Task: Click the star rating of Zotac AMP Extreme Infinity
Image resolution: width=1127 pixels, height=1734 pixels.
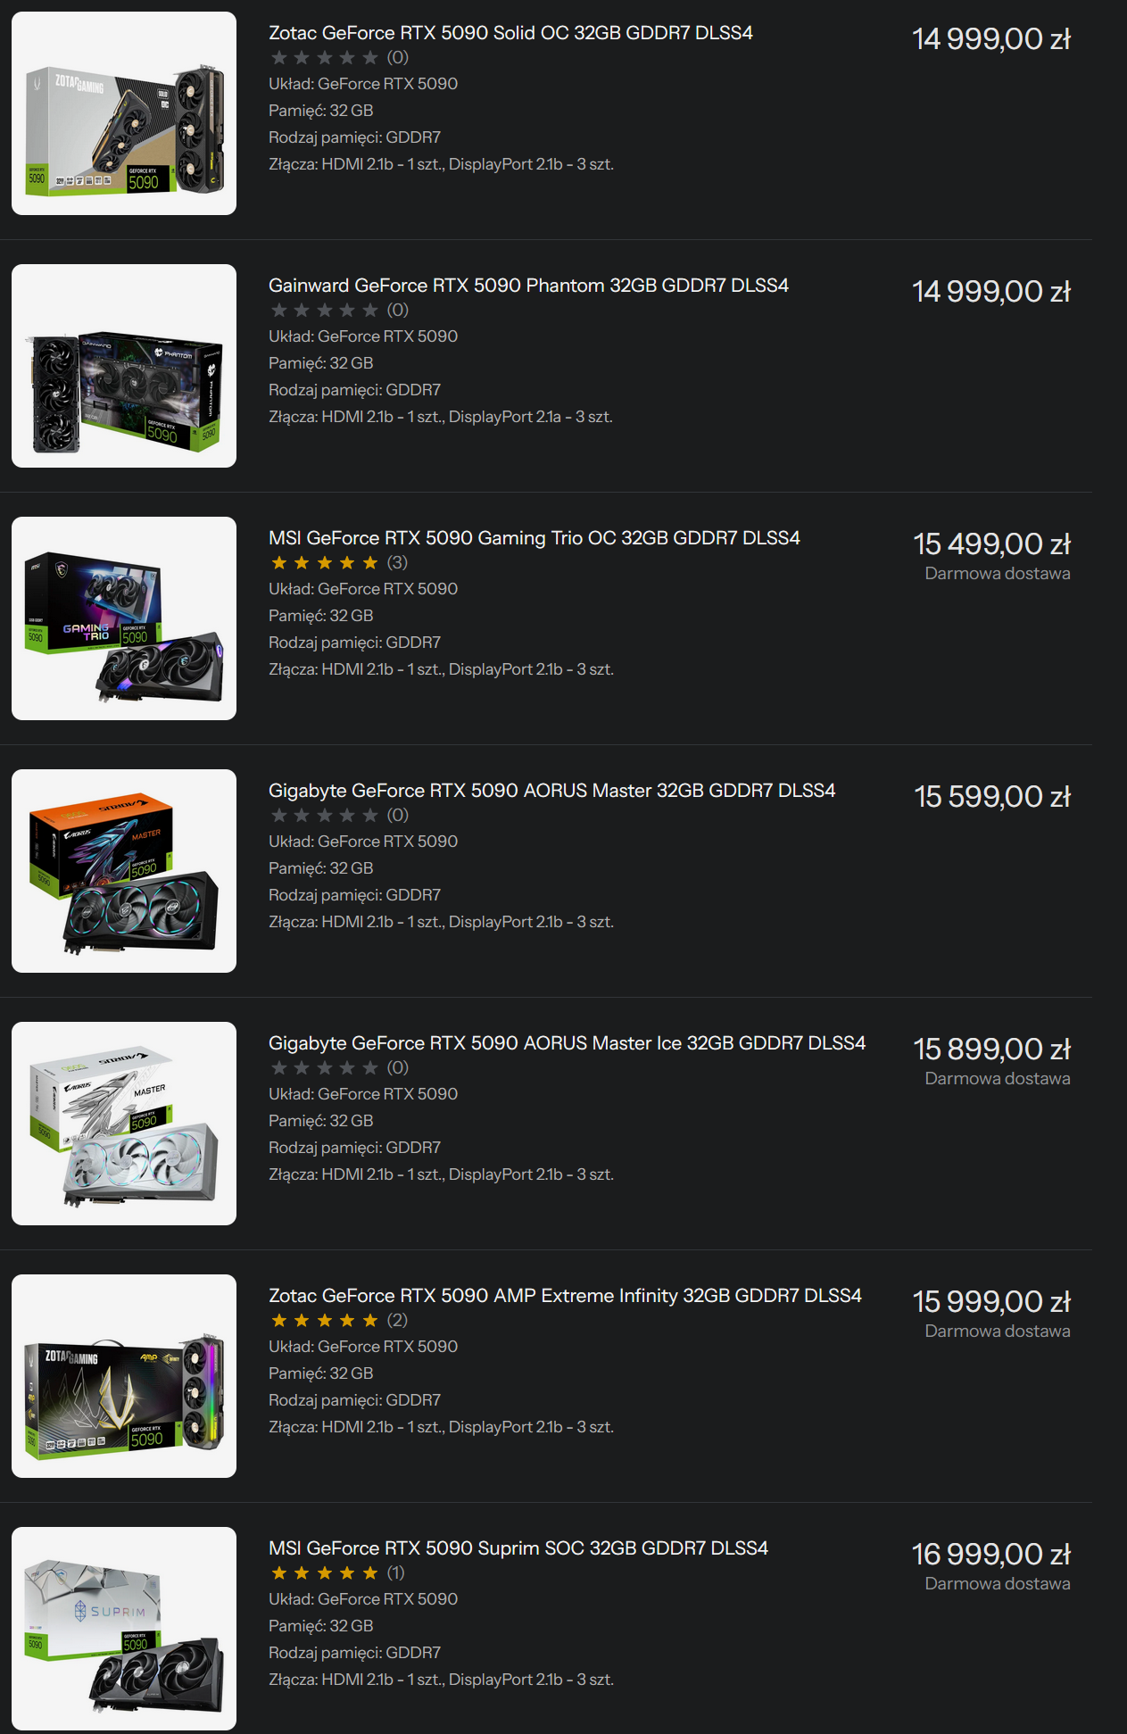Action: [x=325, y=1320]
